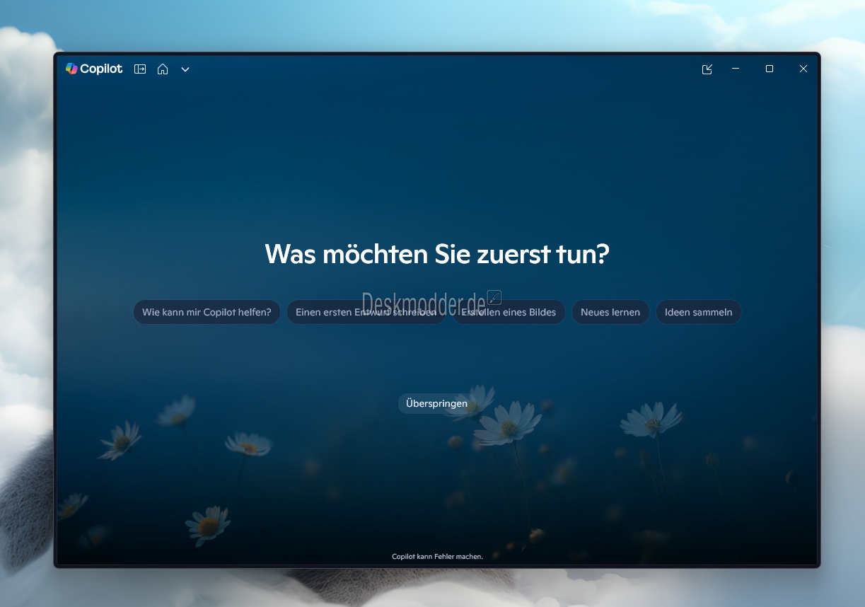Click the Copilot logo in the title bar

click(71, 69)
